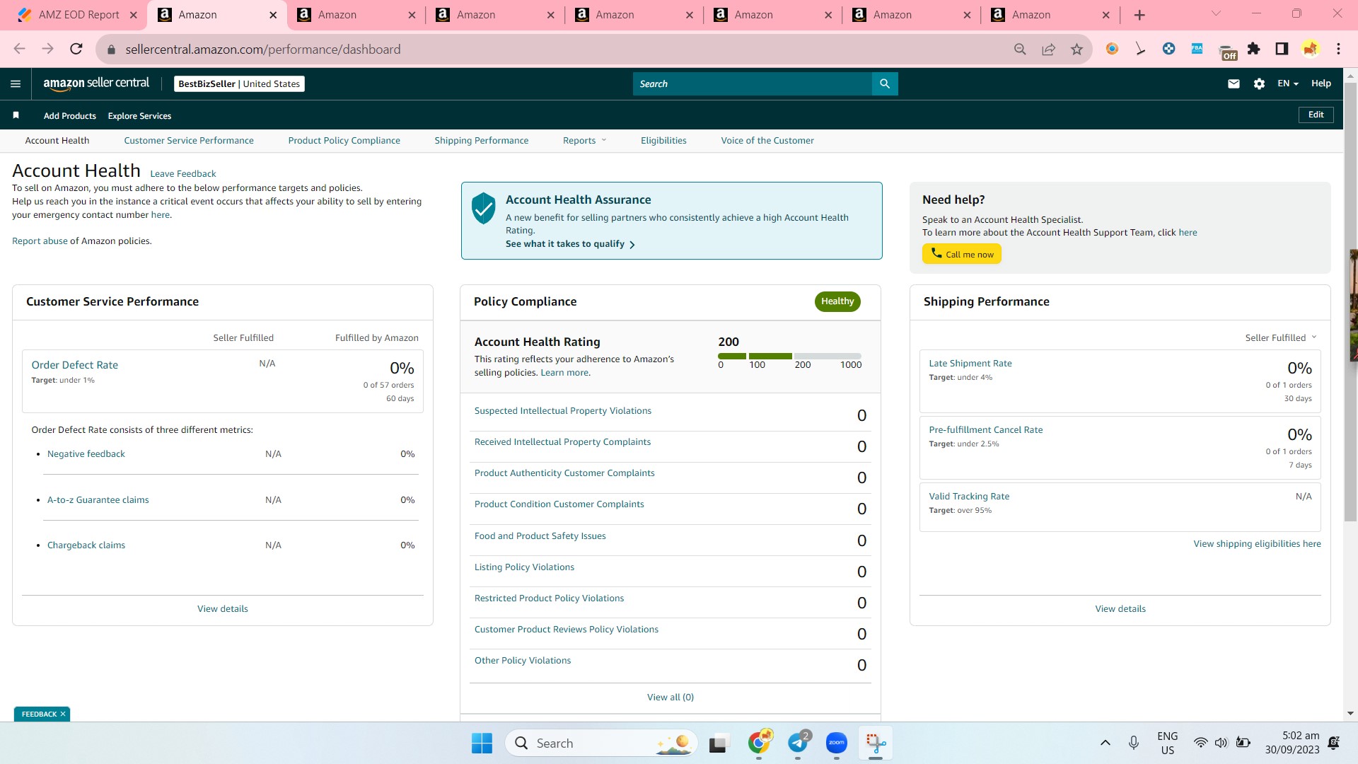Go back using the browser back arrow
This screenshot has width=1358, height=764.
pyautogui.click(x=20, y=49)
